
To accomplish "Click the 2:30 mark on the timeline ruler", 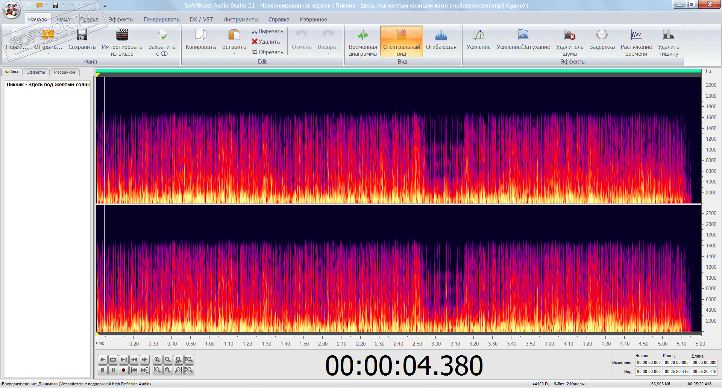I will [x=379, y=344].
